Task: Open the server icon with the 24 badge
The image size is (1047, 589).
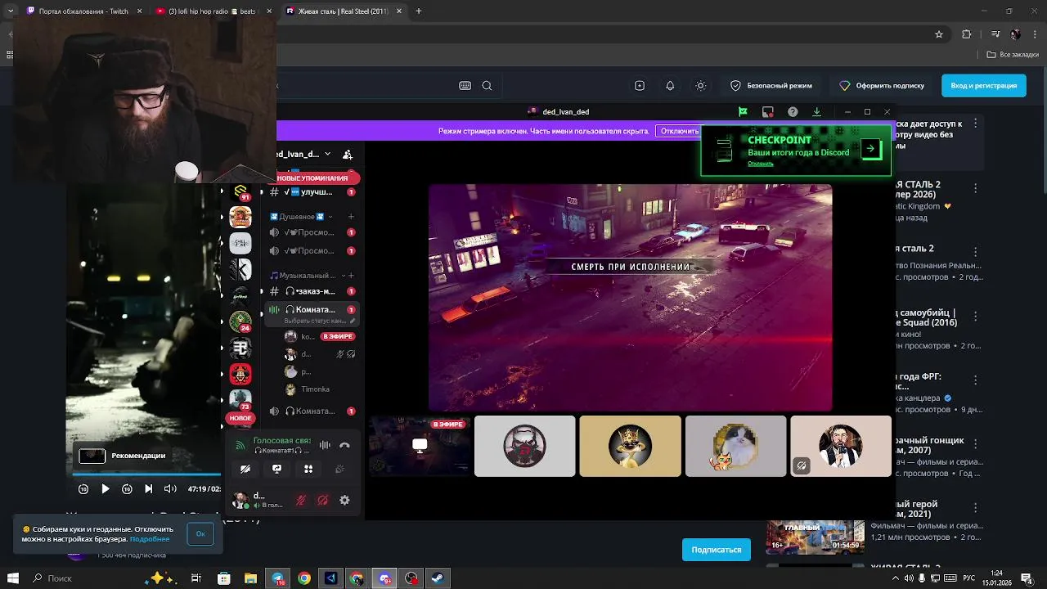Action: pos(240,321)
